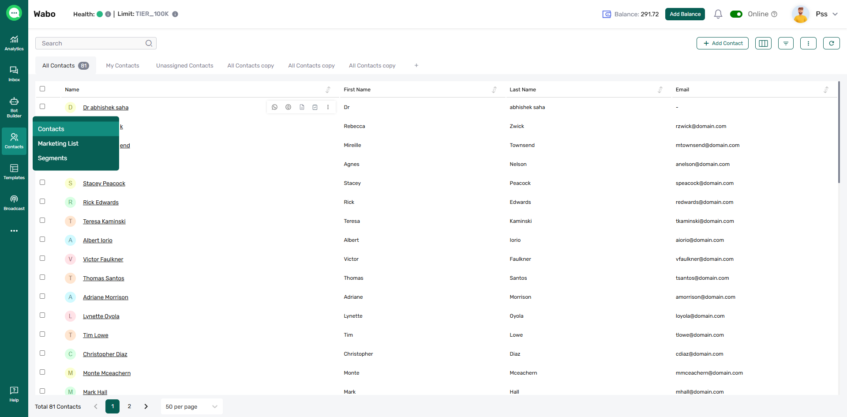Select Segments in the flyout menu
The image size is (847, 417).
76,158
